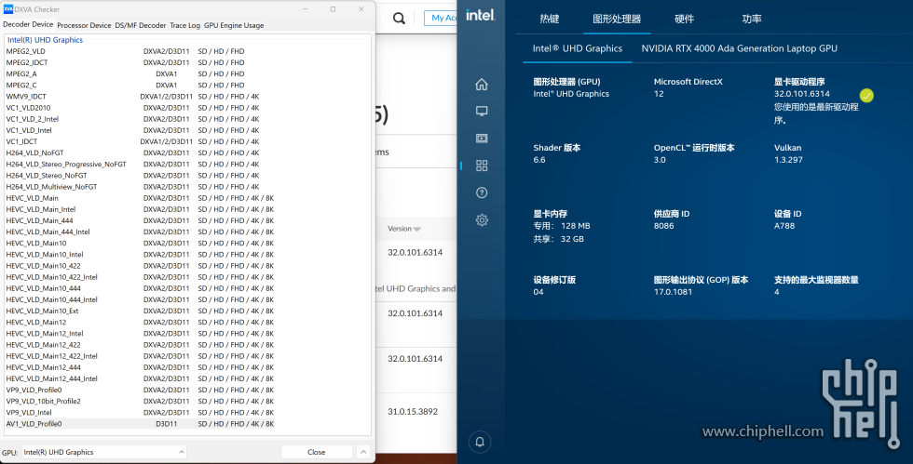Click driver version 32.0.101.6314 in Intel app
This screenshot has width=913, height=464.
coord(802,94)
